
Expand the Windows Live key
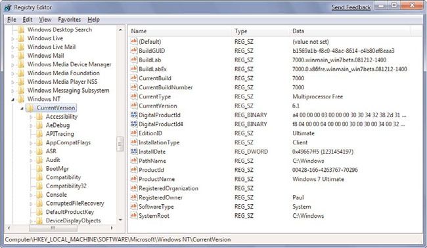coord(12,39)
